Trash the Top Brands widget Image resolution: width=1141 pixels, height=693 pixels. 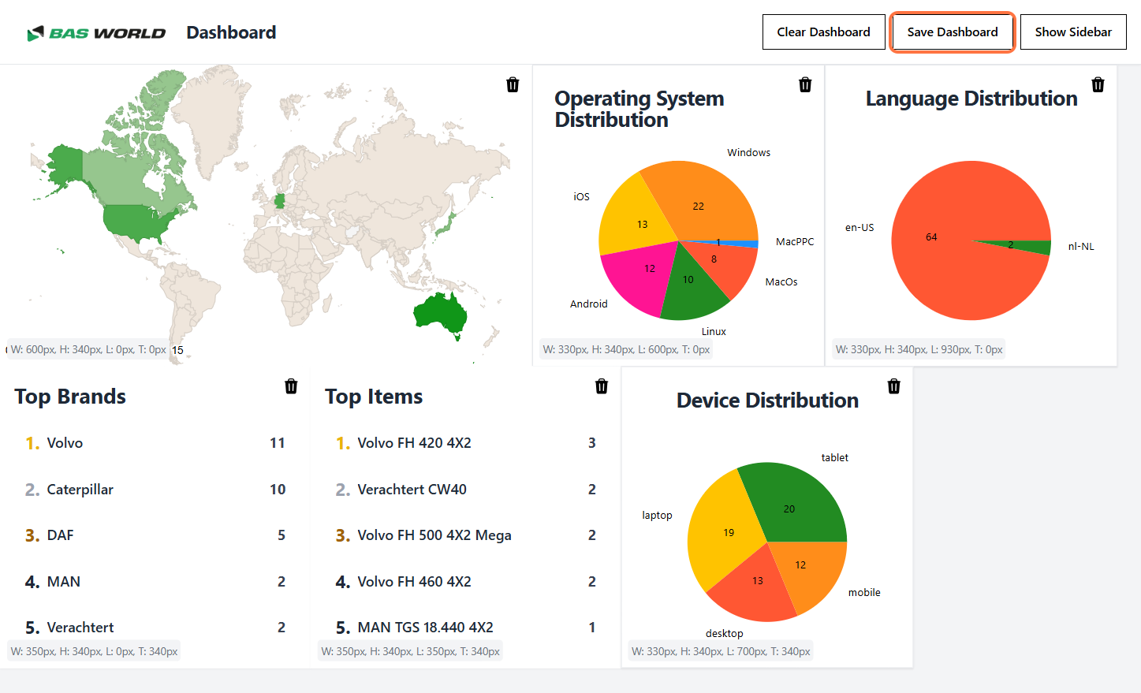[x=291, y=386]
